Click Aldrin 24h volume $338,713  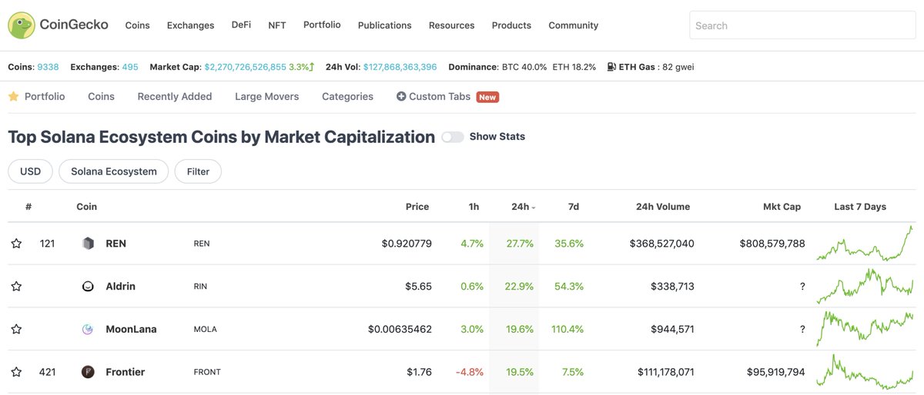(x=672, y=287)
